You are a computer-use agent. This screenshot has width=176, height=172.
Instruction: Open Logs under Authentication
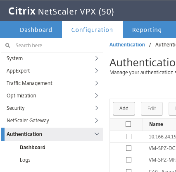[25, 160]
